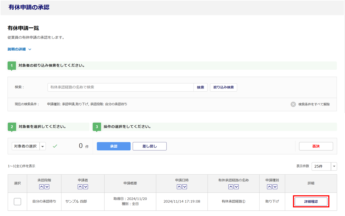Check the selection box for サンプル 四郎
Viewport: 345px width, 216px height.
tap(18, 201)
